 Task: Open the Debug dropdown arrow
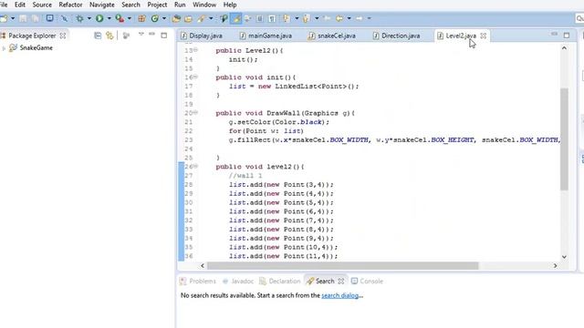[x=89, y=18]
